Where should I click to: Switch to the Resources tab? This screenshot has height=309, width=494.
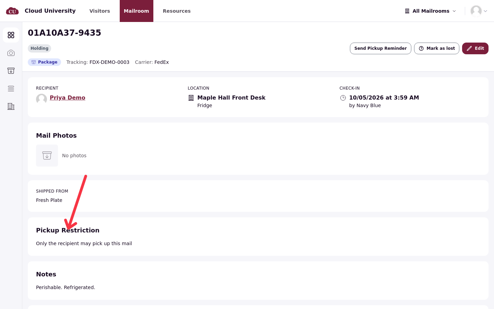(177, 11)
